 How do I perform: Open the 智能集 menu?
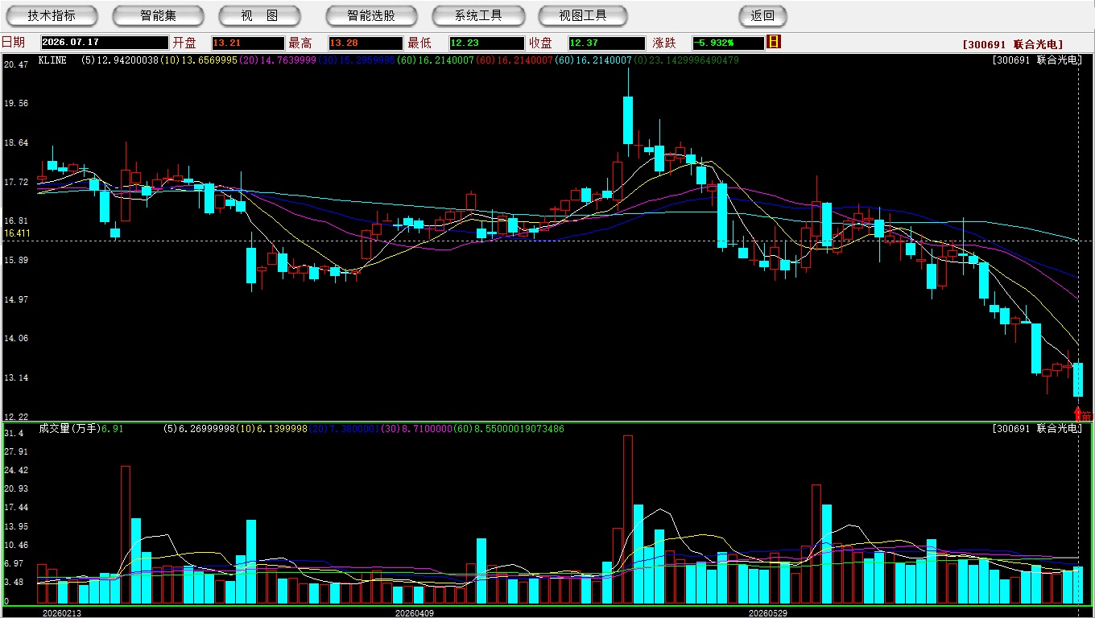click(158, 15)
